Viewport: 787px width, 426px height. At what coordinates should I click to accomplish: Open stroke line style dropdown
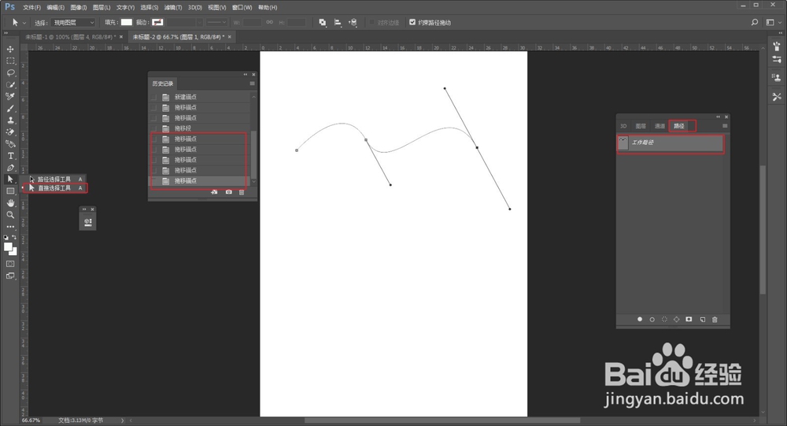pos(217,22)
